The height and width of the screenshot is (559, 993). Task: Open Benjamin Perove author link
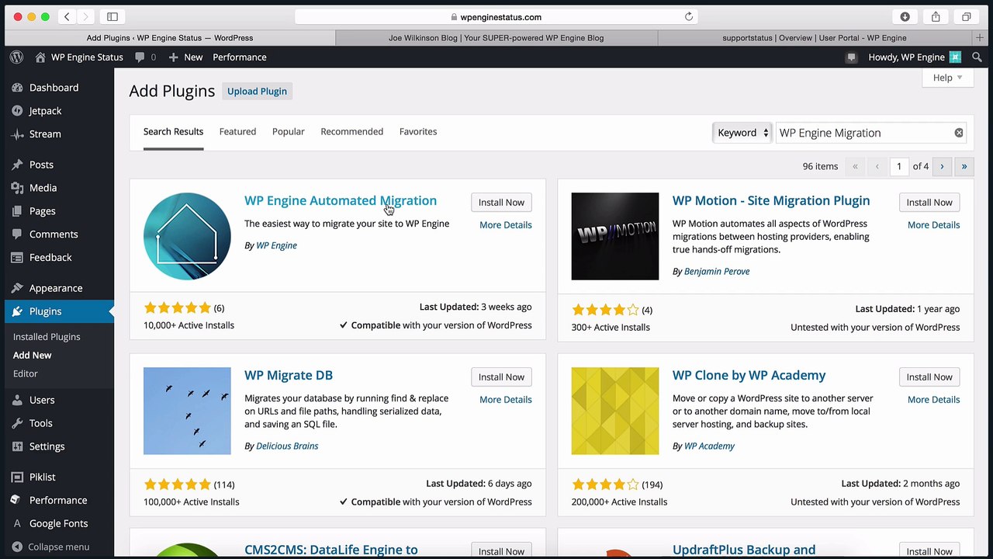coord(717,271)
